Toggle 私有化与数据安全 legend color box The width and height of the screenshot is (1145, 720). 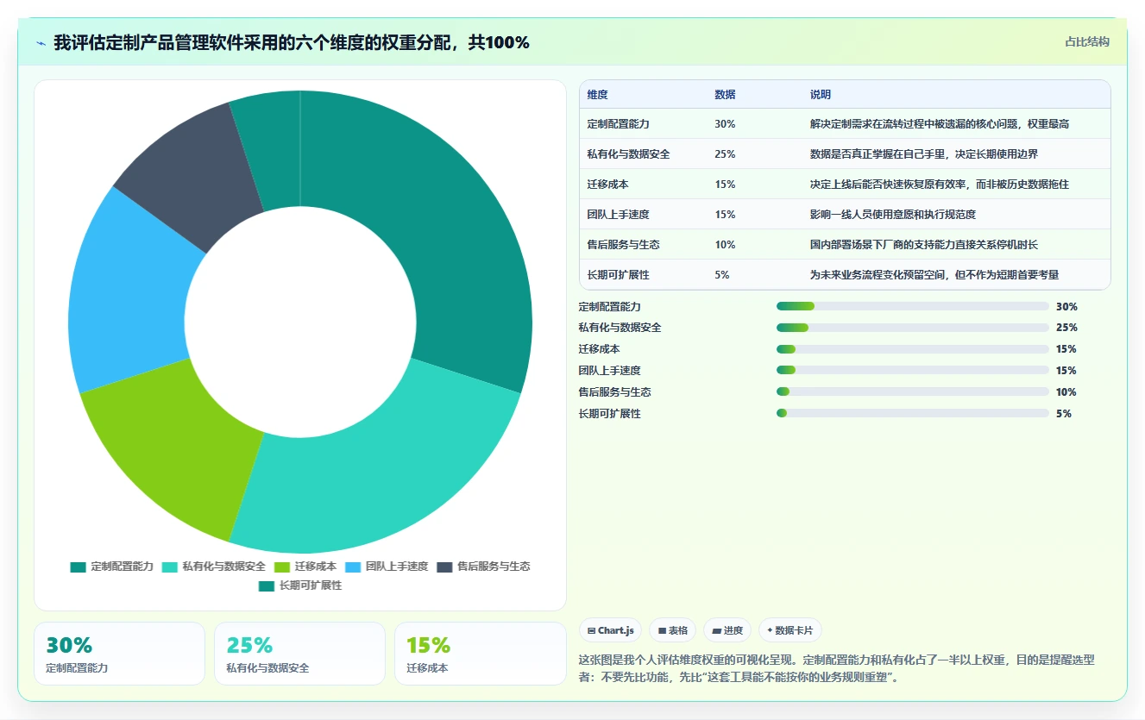(169, 567)
